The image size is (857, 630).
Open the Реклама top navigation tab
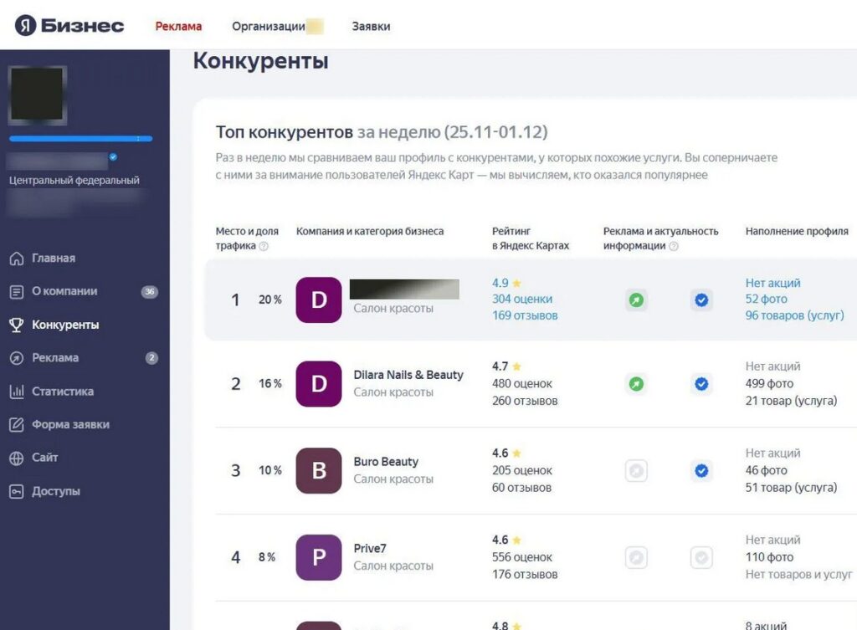(x=178, y=26)
